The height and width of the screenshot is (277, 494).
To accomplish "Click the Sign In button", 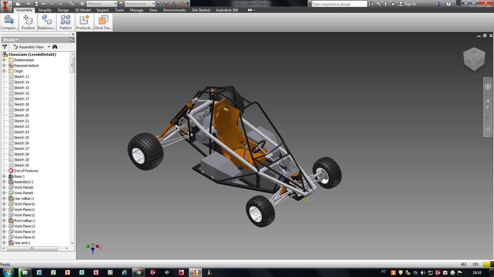I will click(407, 4).
